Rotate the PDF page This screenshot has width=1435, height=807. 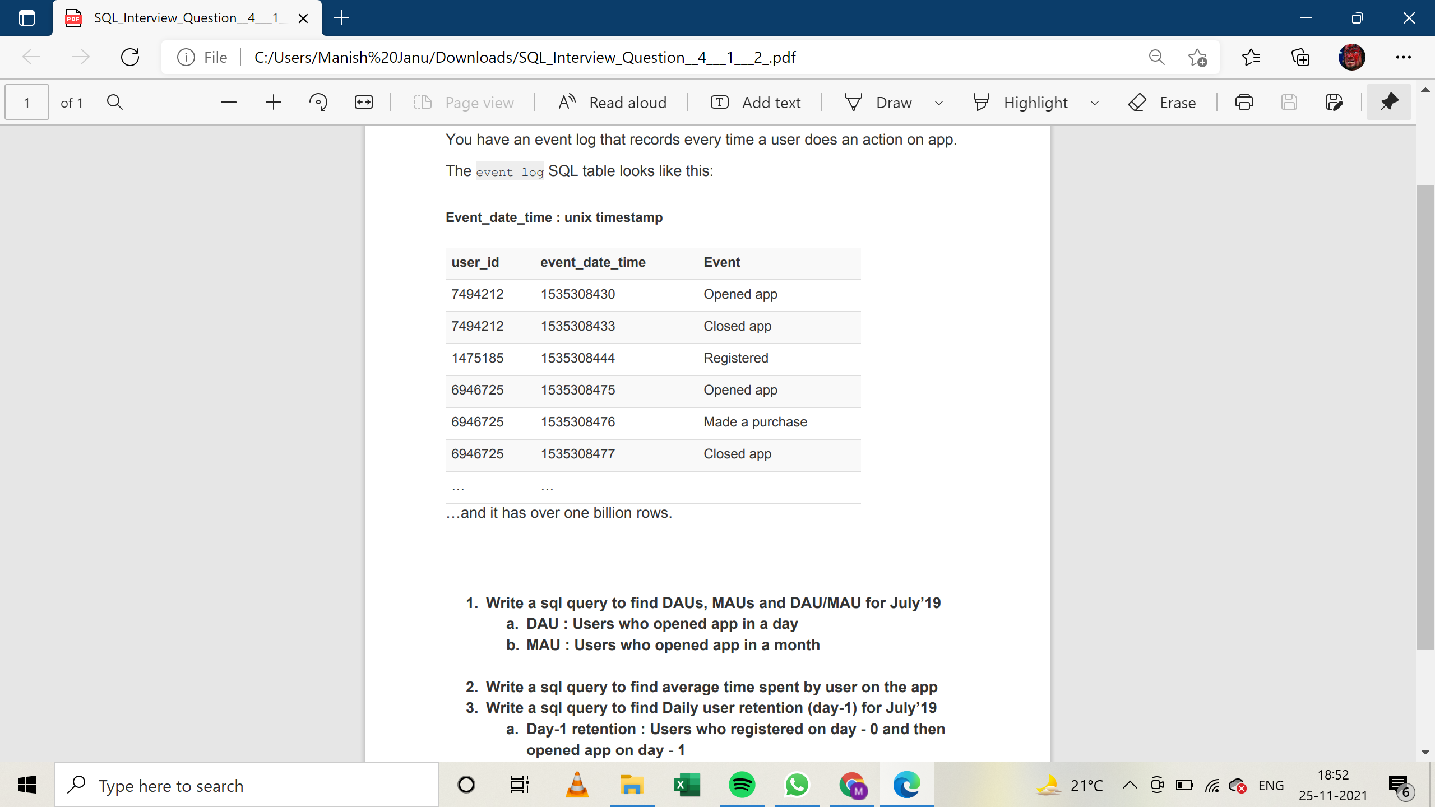[x=318, y=102]
